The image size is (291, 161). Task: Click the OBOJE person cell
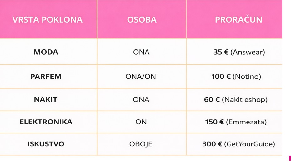coord(141,144)
